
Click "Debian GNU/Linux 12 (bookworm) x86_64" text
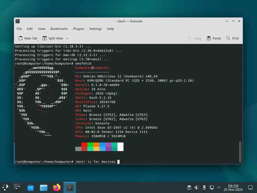point(120,76)
